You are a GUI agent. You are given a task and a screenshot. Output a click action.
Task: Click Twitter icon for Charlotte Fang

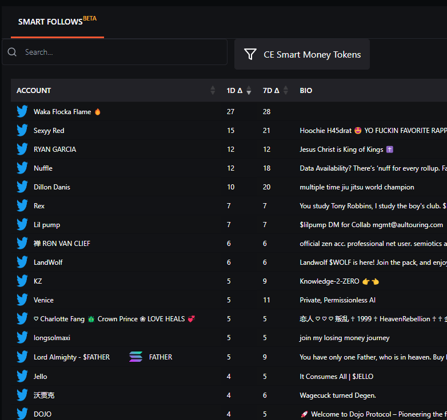(22, 318)
